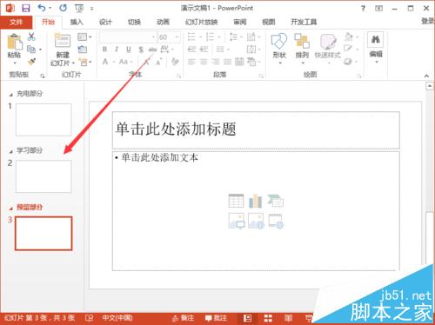
Task: Start slideshow from beginning icon in title bar
Action: (x=79, y=9)
